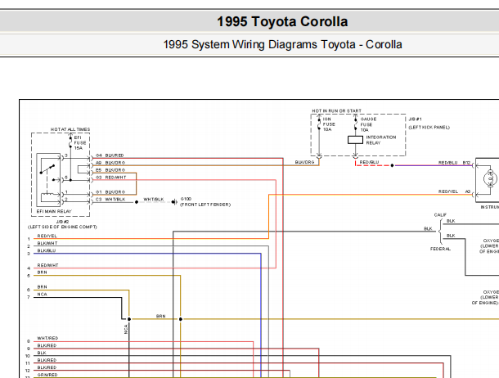Click the integration relay rectangle symbol
Viewport: 499px width, 378px height.
pyautogui.click(x=355, y=140)
